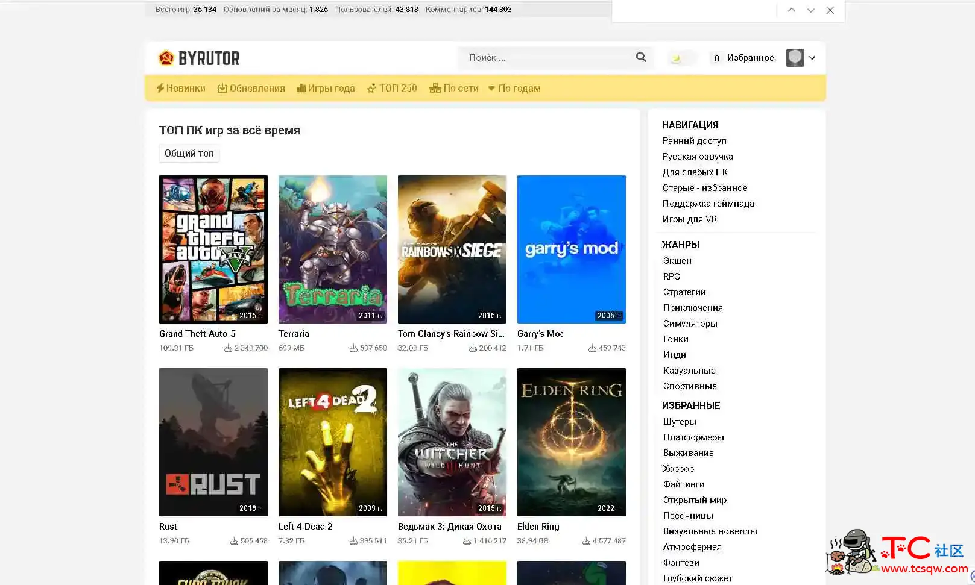This screenshot has height=585, width=975.
Task: Click the Garry's Mod title link
Action: [541, 334]
